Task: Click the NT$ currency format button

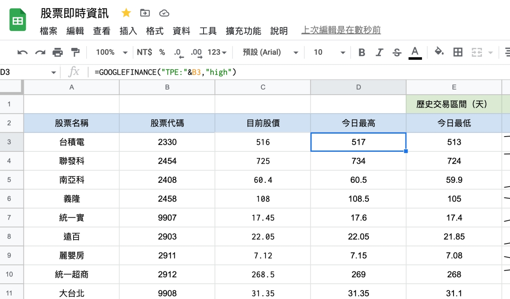Action: (144, 53)
